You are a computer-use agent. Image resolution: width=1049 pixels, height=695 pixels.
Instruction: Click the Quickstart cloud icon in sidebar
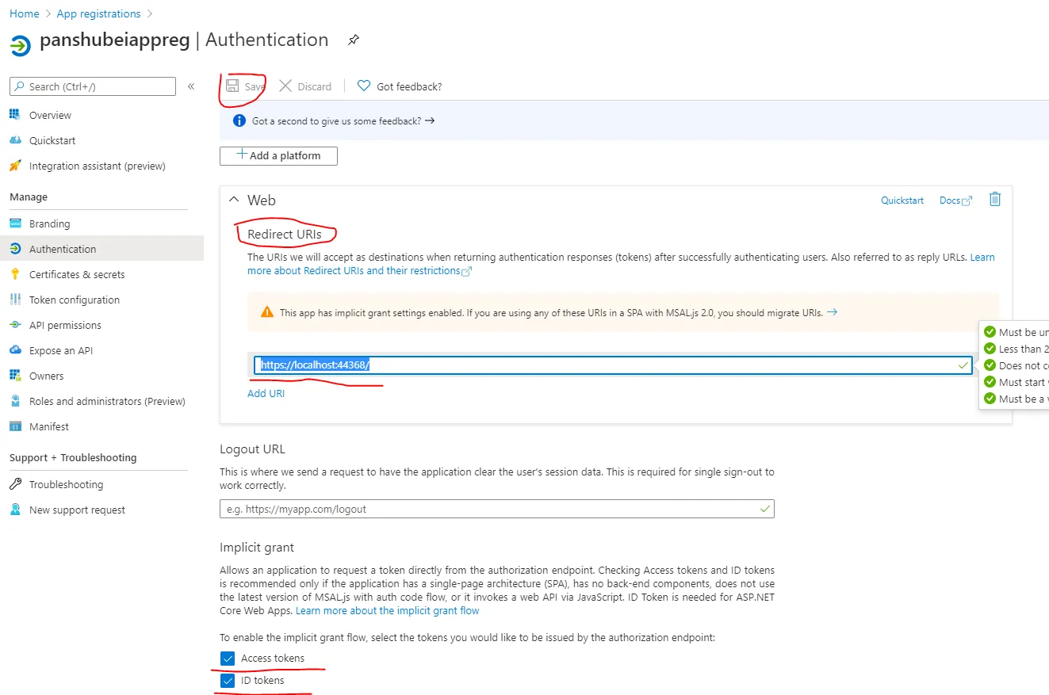pyautogui.click(x=15, y=140)
